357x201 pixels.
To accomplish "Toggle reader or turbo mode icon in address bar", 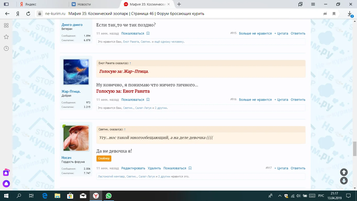I will click(x=325, y=14).
